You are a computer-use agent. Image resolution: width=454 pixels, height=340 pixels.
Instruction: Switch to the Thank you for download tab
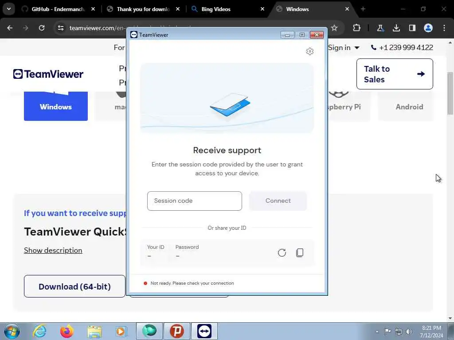pos(143,9)
